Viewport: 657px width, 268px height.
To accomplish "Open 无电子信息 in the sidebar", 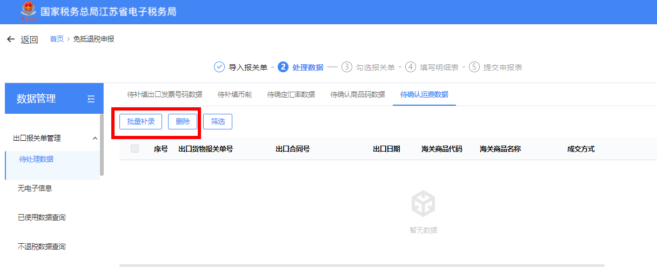I will tap(35, 188).
